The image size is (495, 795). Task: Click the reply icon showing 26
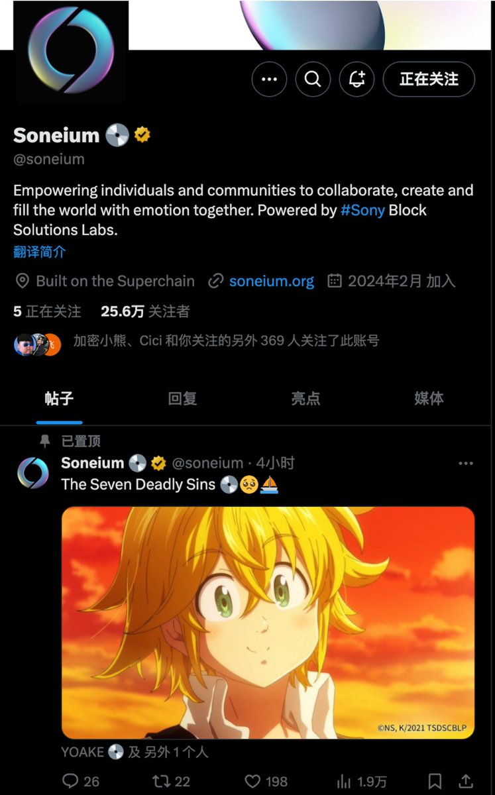click(80, 782)
